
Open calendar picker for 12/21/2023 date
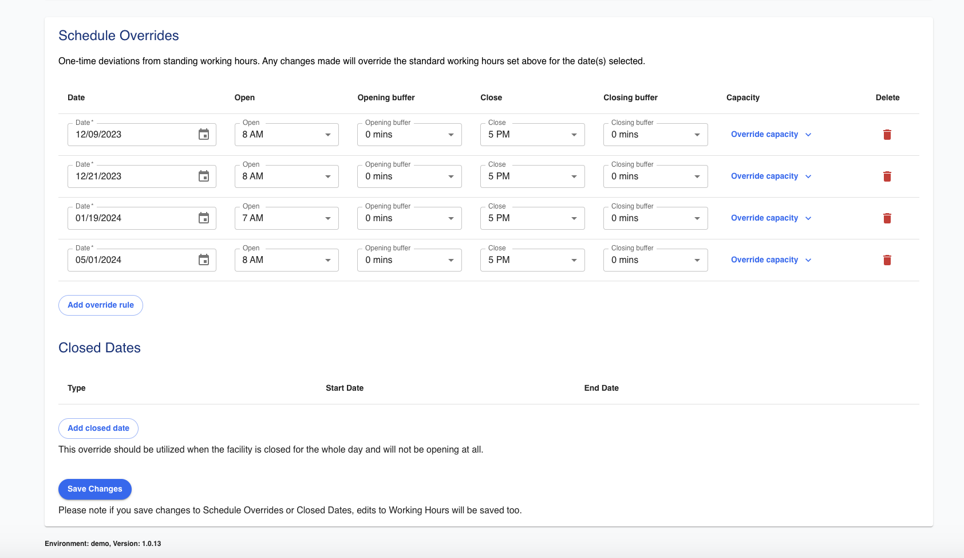(204, 176)
